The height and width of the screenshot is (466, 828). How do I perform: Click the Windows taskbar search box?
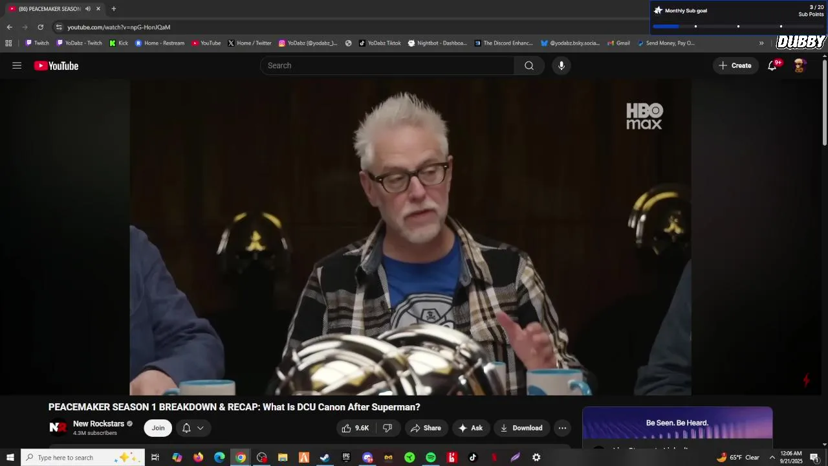coord(82,458)
